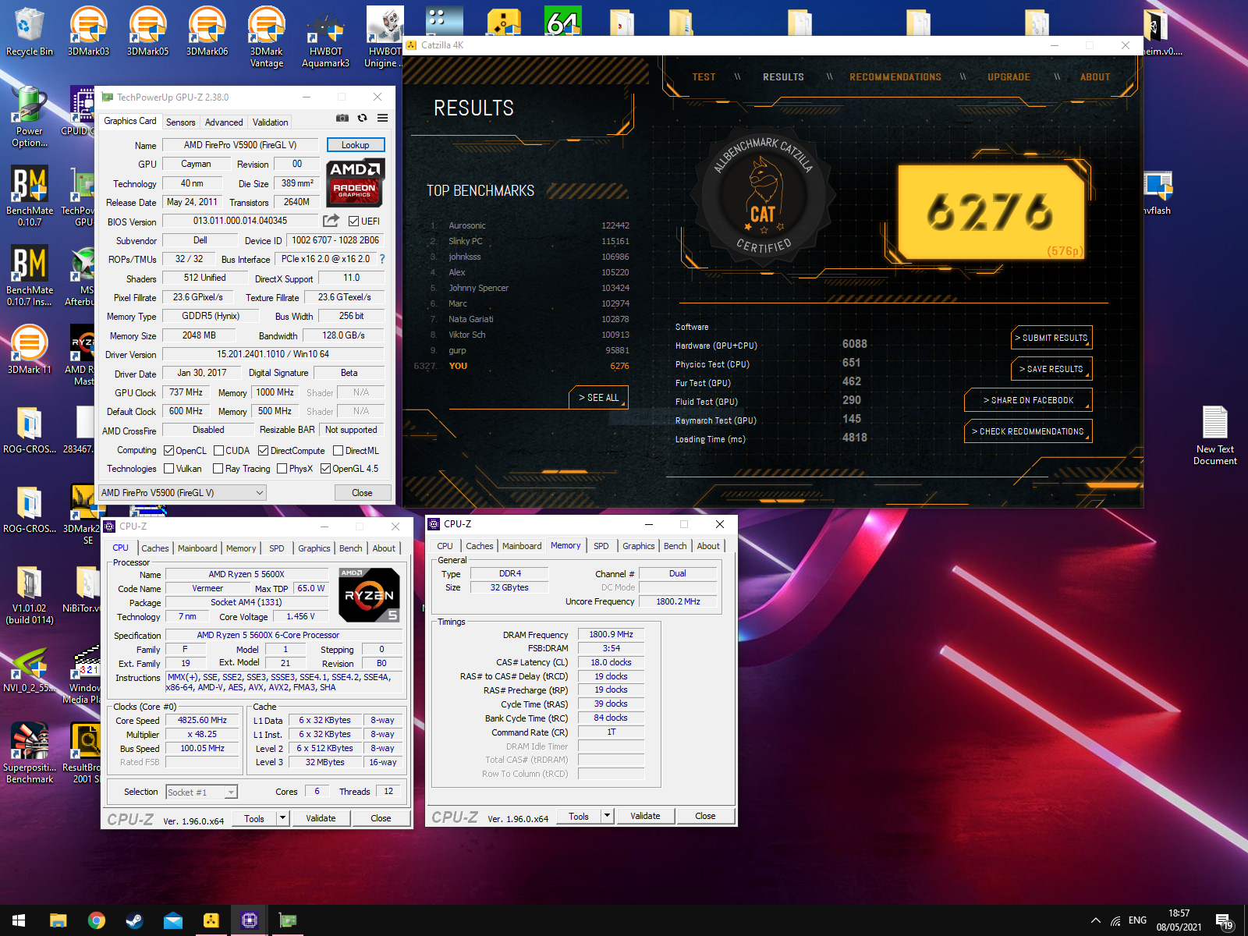Switch to Catzilla via taskbar icon
Viewport: 1248px width, 936px height.
click(211, 920)
